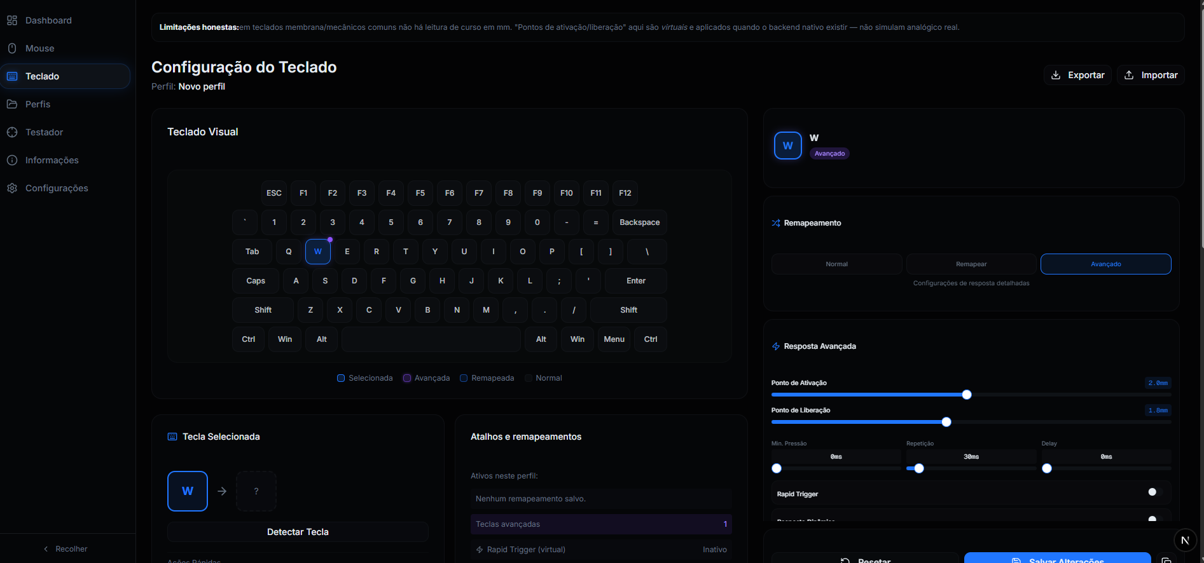Click the W key badge in details panel

click(x=788, y=146)
